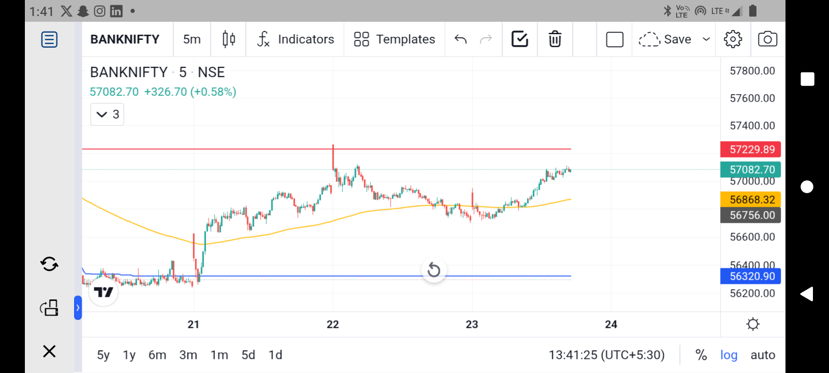The width and height of the screenshot is (829, 373).
Task: Open the BANKNIFTY symbol search
Action: pos(125,39)
